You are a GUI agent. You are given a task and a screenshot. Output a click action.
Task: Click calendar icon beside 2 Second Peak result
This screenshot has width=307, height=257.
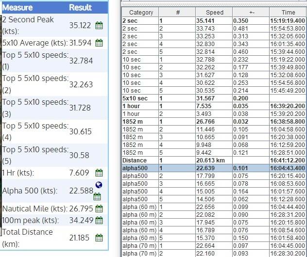tap(99, 26)
